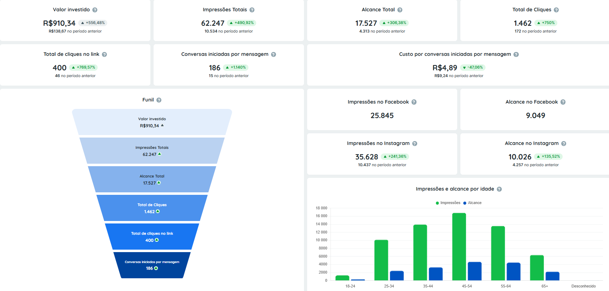Open help icon for Impressões no Instagram

[x=415, y=144]
